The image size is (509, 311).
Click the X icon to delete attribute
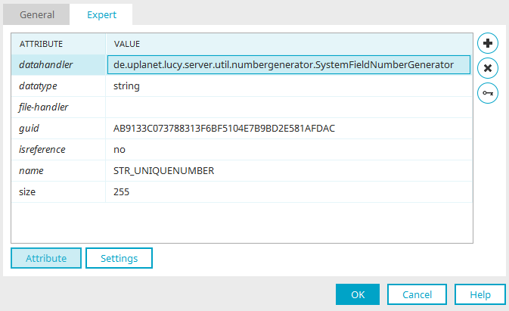point(488,68)
